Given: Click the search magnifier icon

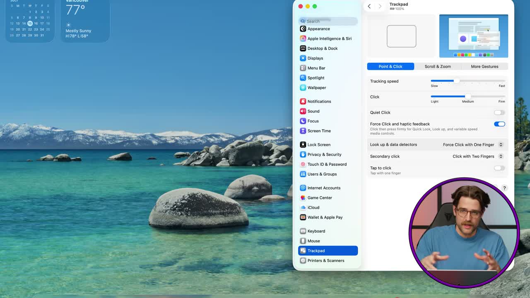Looking at the screenshot, I should [x=303, y=22].
